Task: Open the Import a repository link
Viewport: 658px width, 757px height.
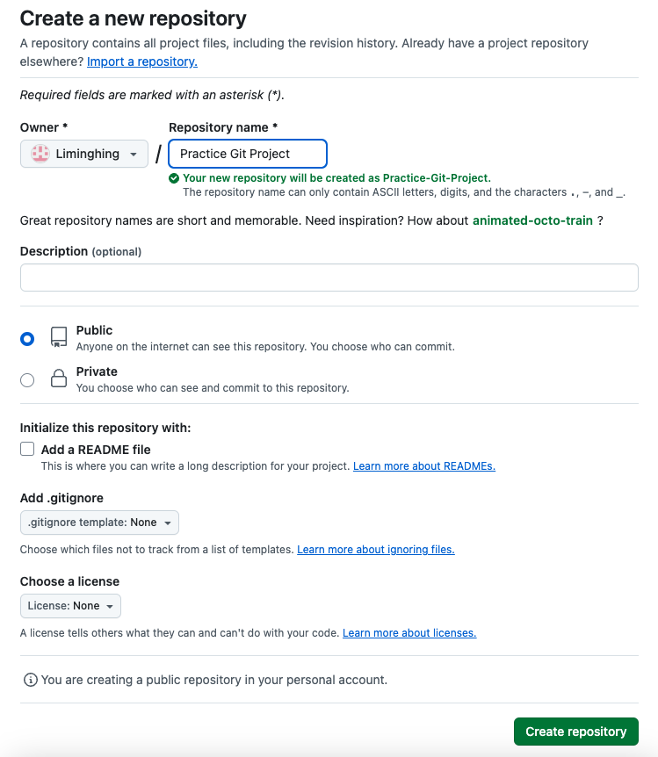Action: pyautogui.click(x=141, y=61)
